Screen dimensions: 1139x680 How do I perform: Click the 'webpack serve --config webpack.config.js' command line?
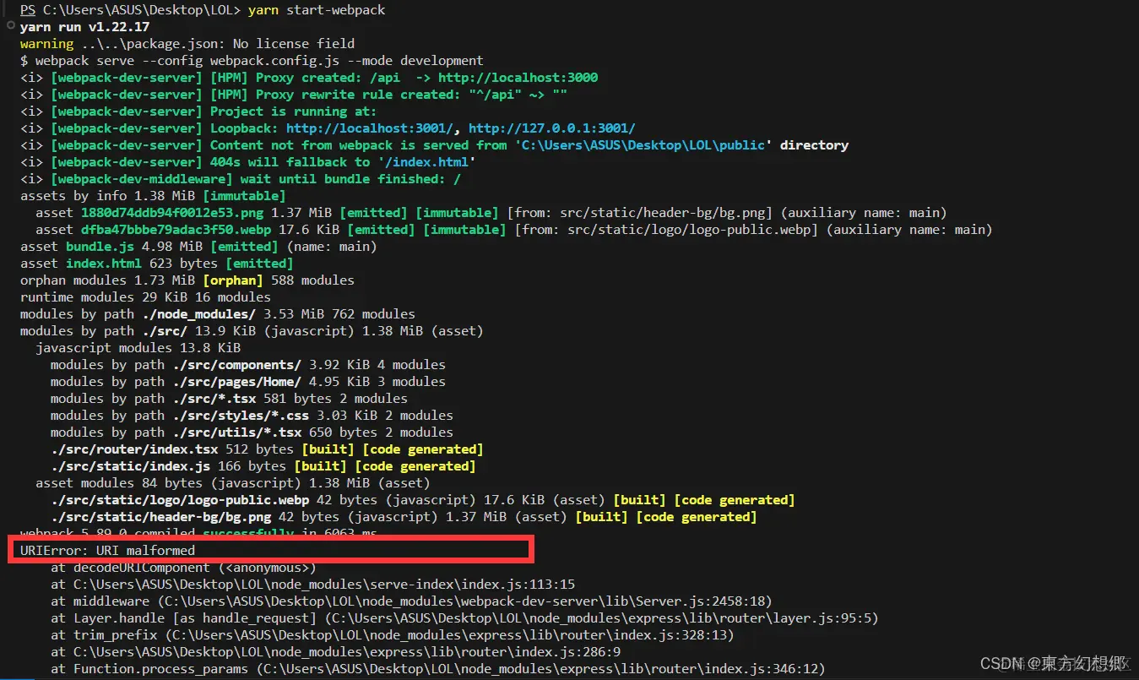coord(252,61)
